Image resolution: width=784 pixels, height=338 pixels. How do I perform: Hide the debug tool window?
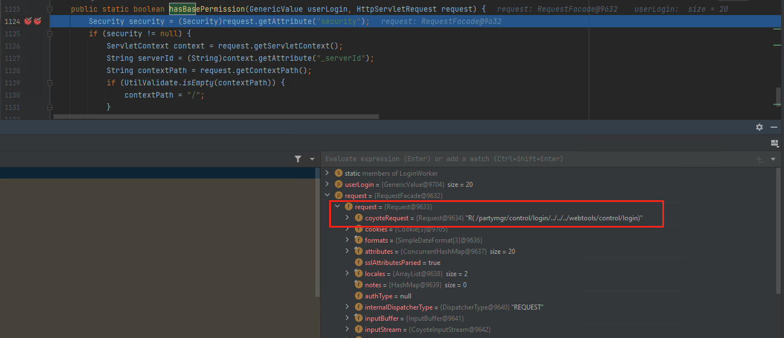click(774, 127)
